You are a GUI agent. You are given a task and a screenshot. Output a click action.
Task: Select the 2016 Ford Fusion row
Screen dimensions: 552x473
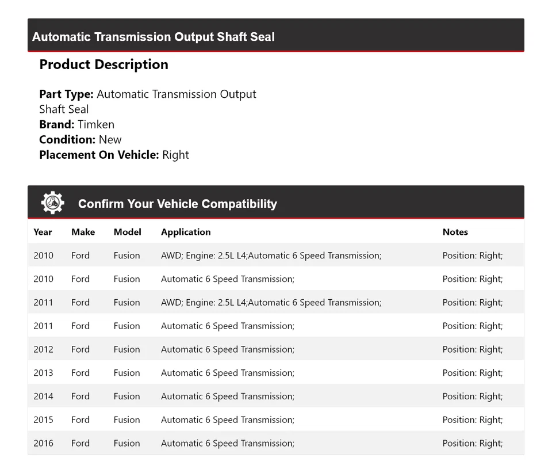coord(275,443)
